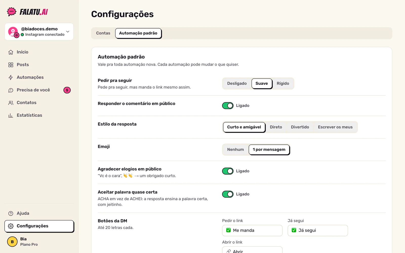Select the Automação padrão tab
Viewport: 405px width, 253px height.
pyautogui.click(x=138, y=33)
